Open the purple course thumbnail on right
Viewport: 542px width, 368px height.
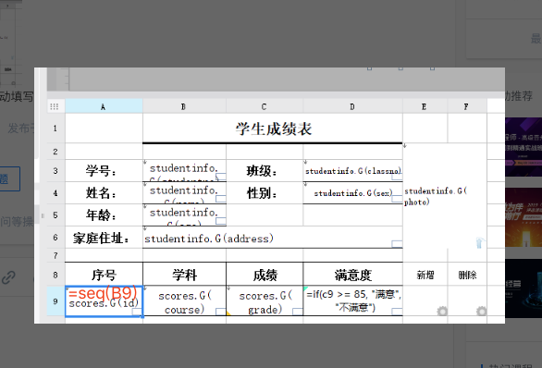pos(524,147)
